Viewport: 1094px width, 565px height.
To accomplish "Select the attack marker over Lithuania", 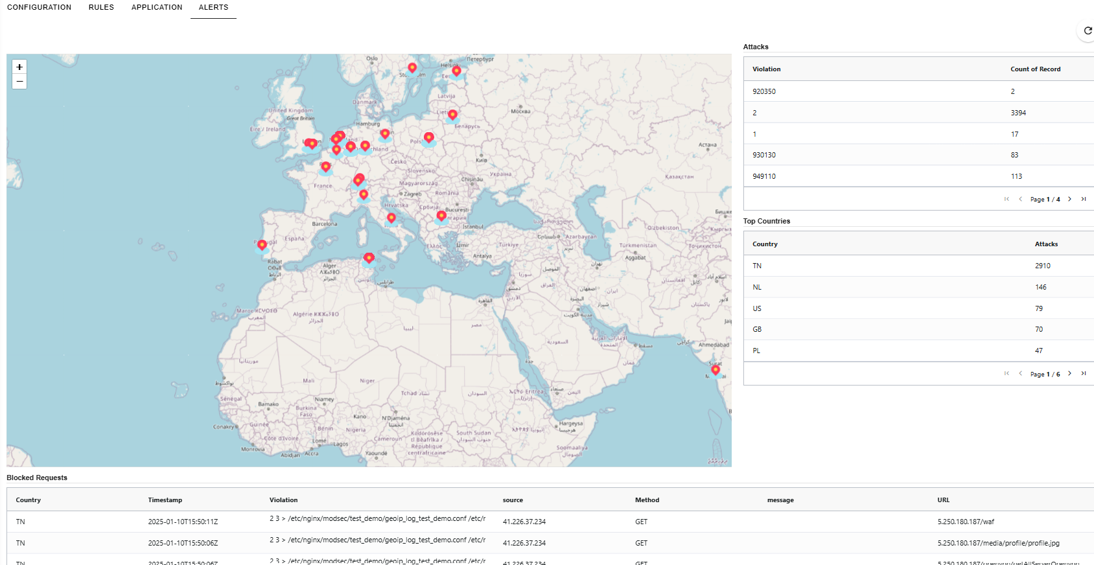I will click(452, 115).
